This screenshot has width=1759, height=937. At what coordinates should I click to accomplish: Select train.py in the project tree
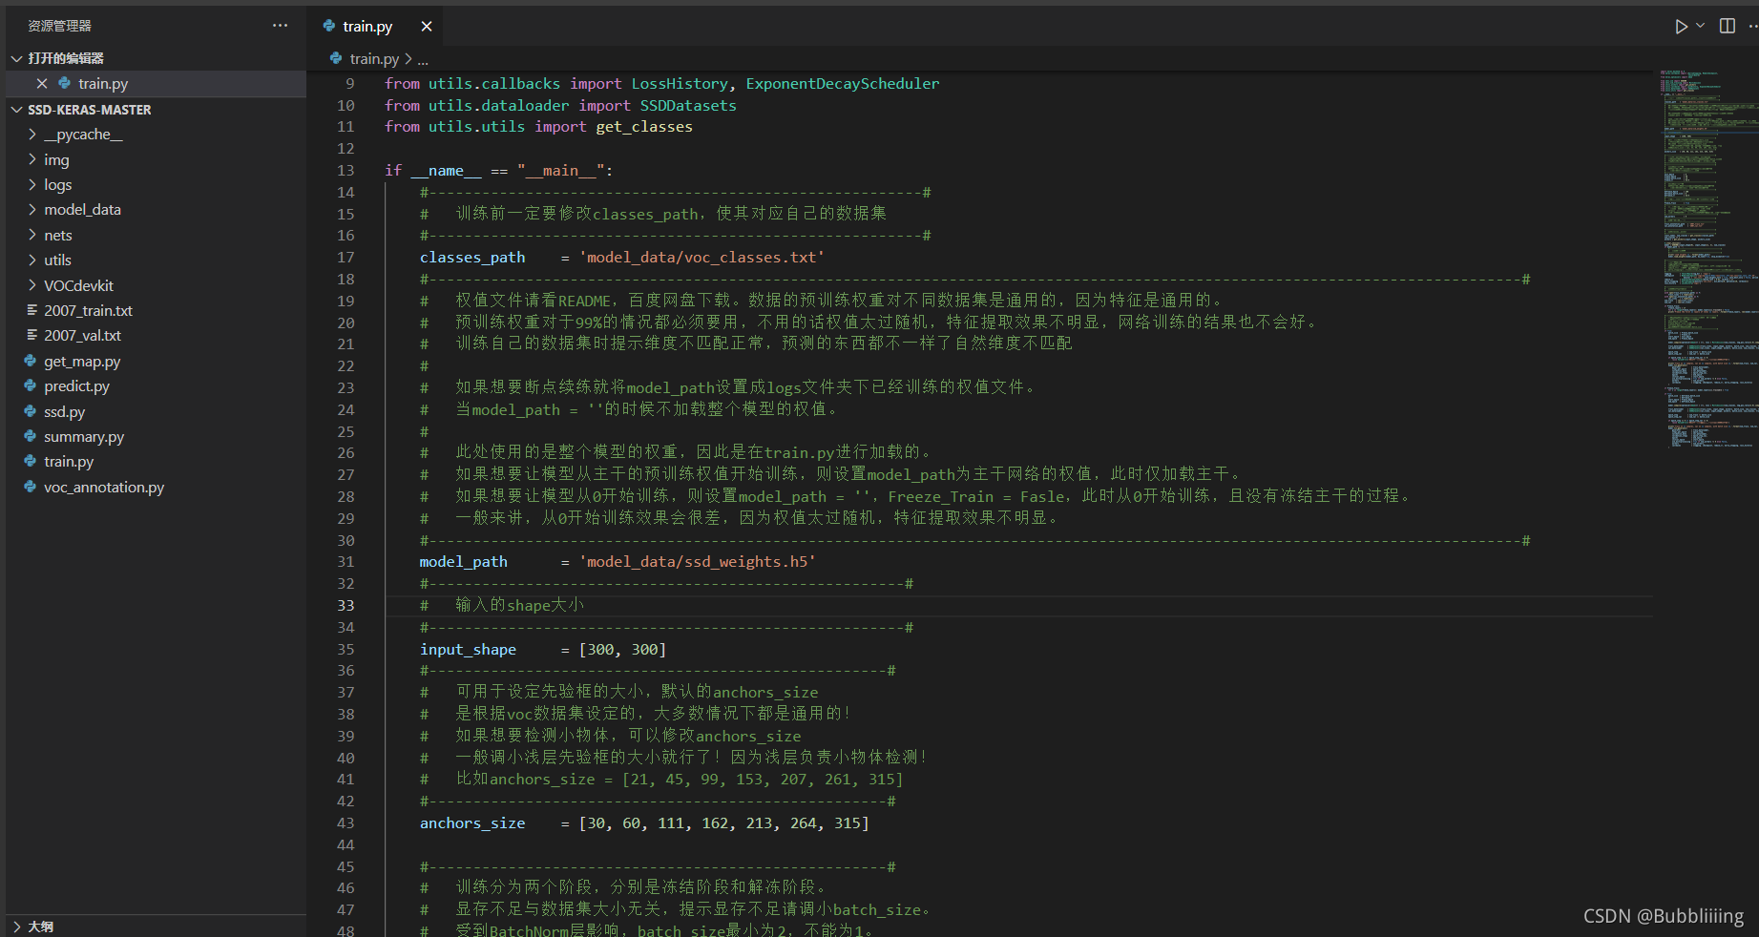coord(156,462)
